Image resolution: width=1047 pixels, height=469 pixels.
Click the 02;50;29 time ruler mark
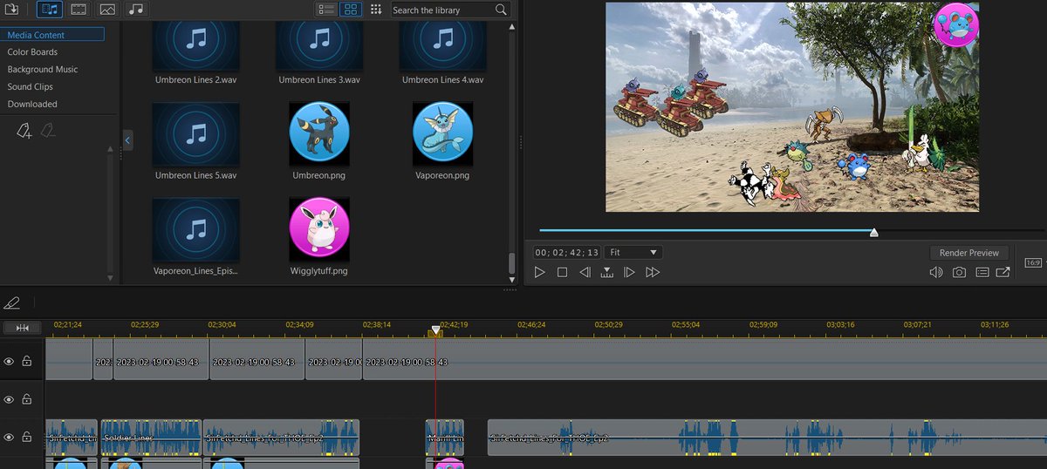[608, 324]
